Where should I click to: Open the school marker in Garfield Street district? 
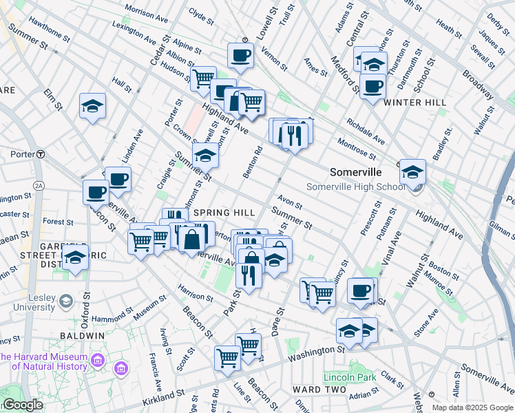(x=75, y=257)
